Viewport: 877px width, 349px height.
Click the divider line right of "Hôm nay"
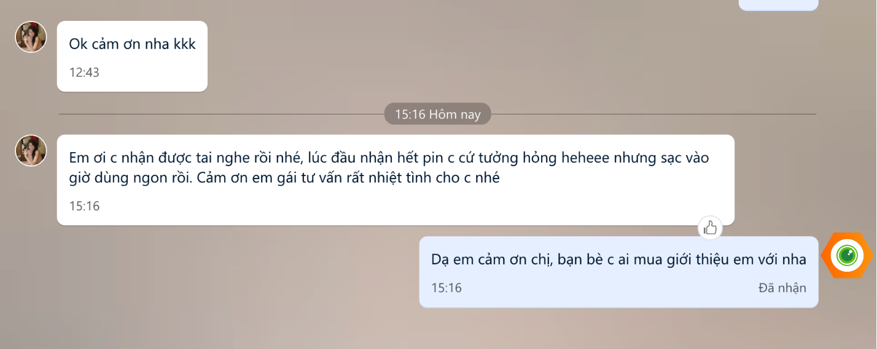653,114
